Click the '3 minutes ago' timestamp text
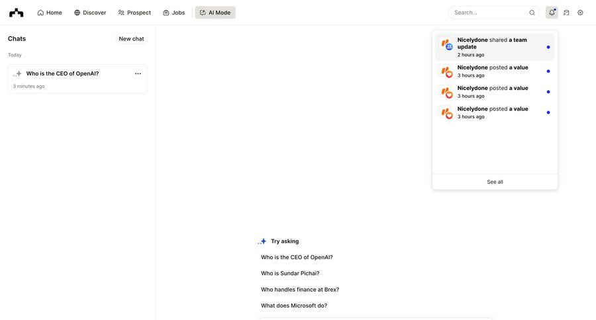596x320 pixels. coord(29,86)
